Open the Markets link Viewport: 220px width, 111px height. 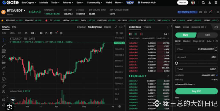pyautogui.click(x=44, y=3)
